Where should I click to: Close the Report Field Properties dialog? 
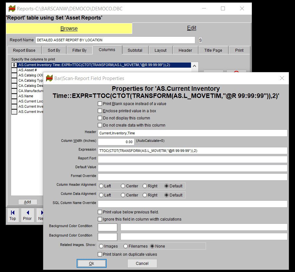pos(282,78)
